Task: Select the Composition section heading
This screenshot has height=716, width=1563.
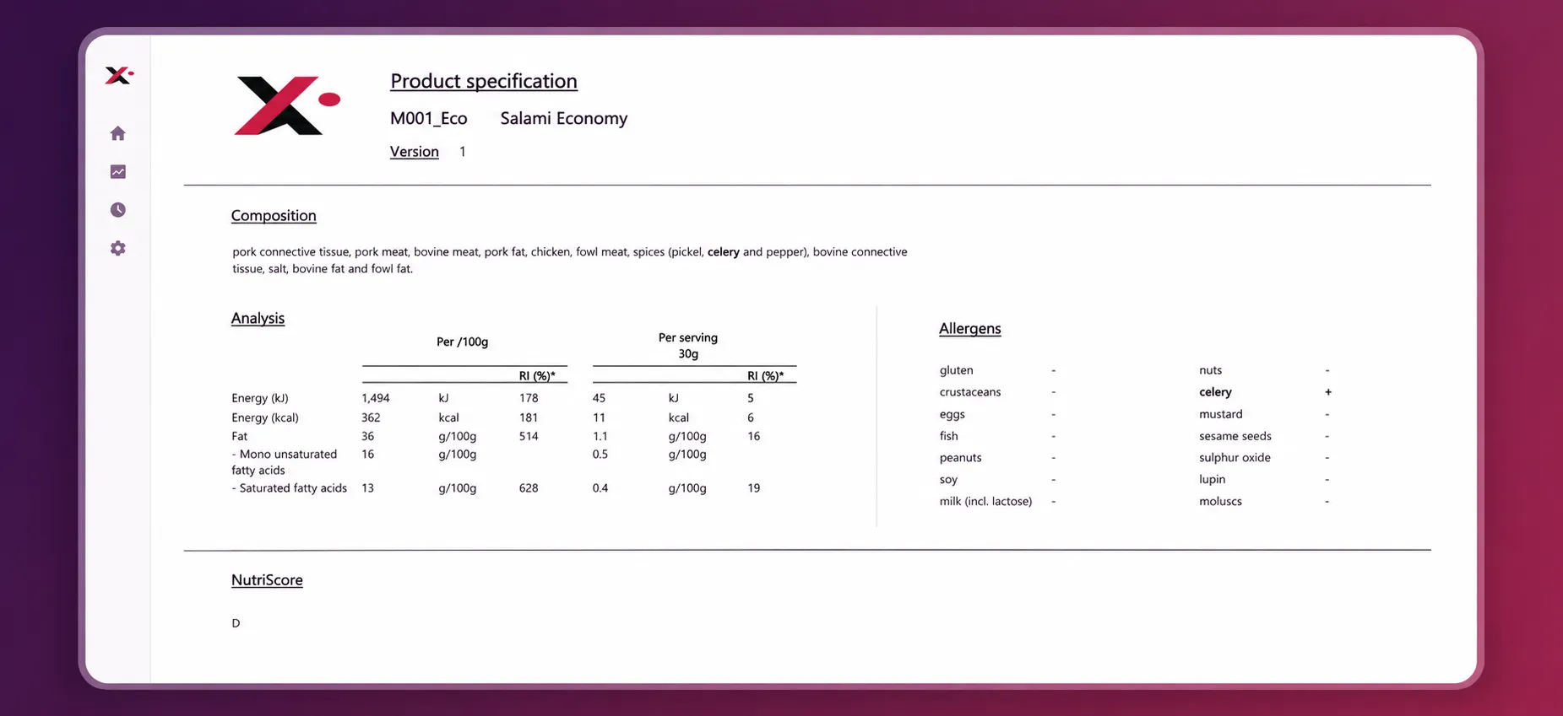Action: coord(274,216)
